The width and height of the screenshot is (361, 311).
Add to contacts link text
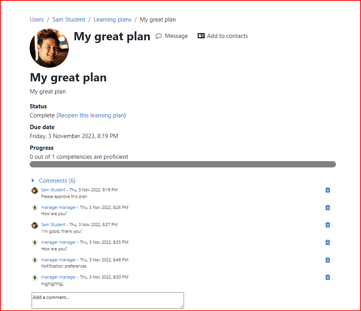click(x=227, y=36)
